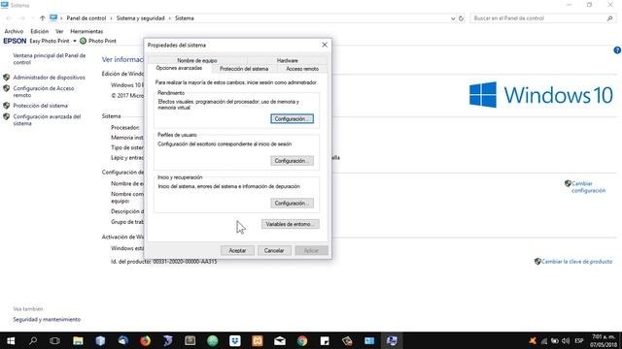Click the computer icon in address bar
Image resolution: width=622 pixels, height=349 pixels.
53,17
